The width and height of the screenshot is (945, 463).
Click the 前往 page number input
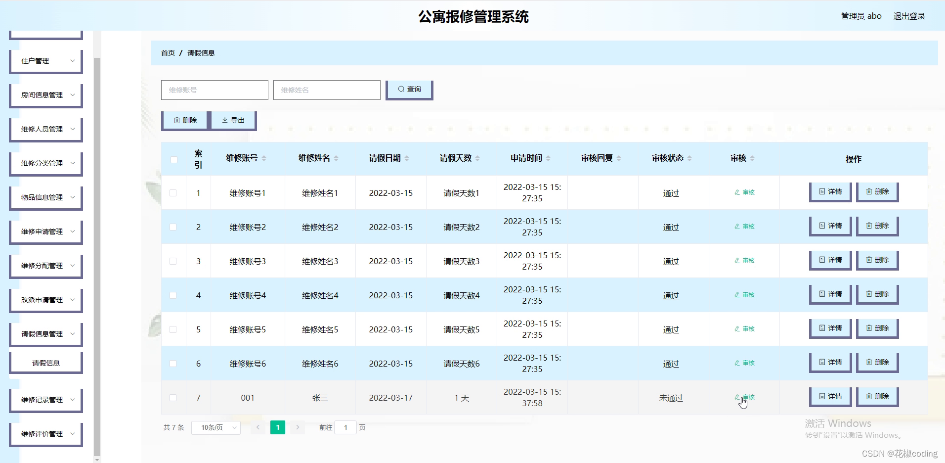pos(345,427)
